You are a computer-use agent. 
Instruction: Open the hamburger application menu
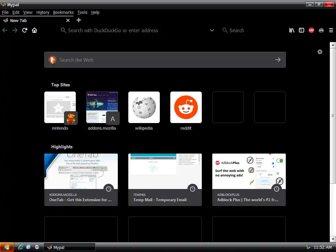(331, 30)
